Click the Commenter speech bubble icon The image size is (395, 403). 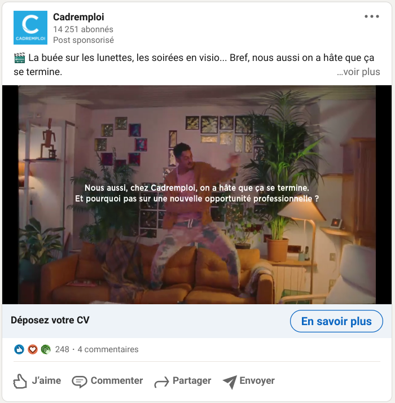[80, 382]
